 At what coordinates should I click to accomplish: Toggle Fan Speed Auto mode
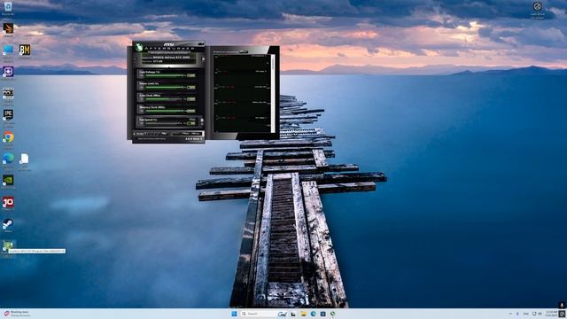coord(192,120)
